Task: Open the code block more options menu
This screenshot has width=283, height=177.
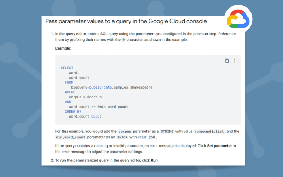Action: (235, 61)
